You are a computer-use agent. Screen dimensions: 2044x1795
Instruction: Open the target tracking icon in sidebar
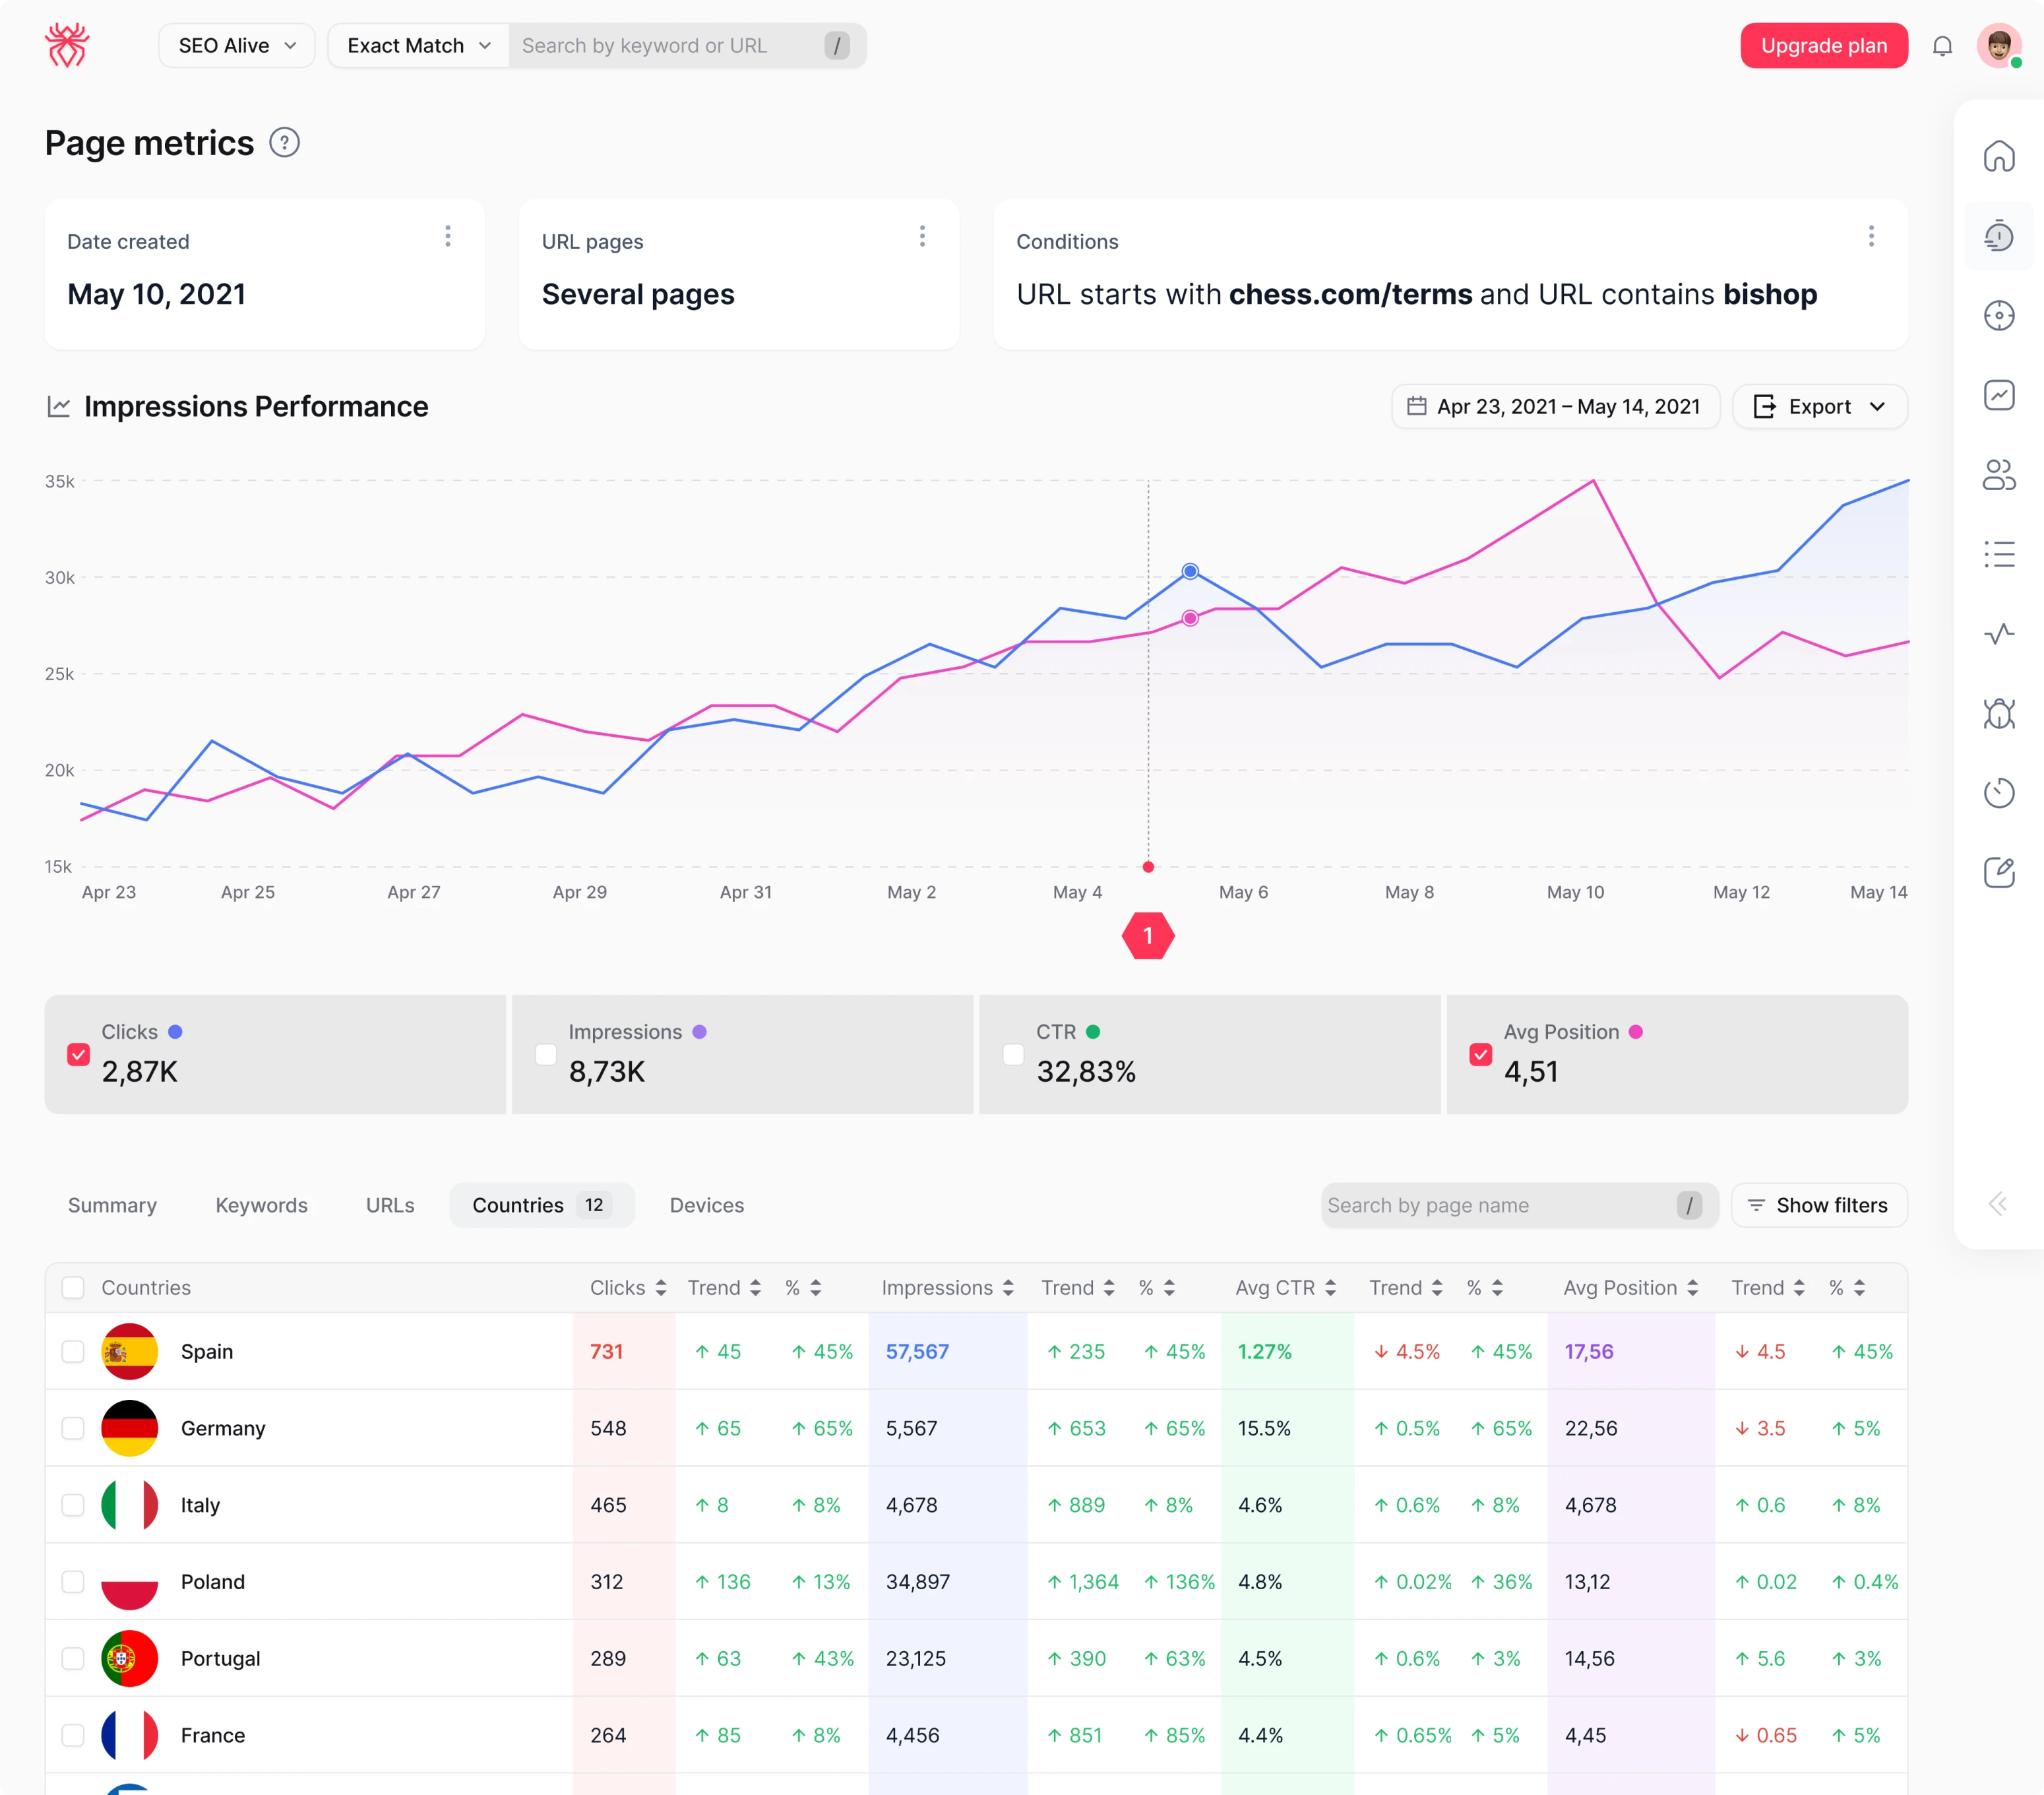2000,315
